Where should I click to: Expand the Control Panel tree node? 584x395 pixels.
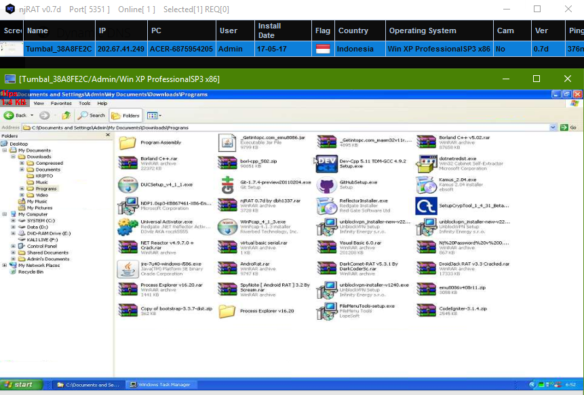point(13,246)
